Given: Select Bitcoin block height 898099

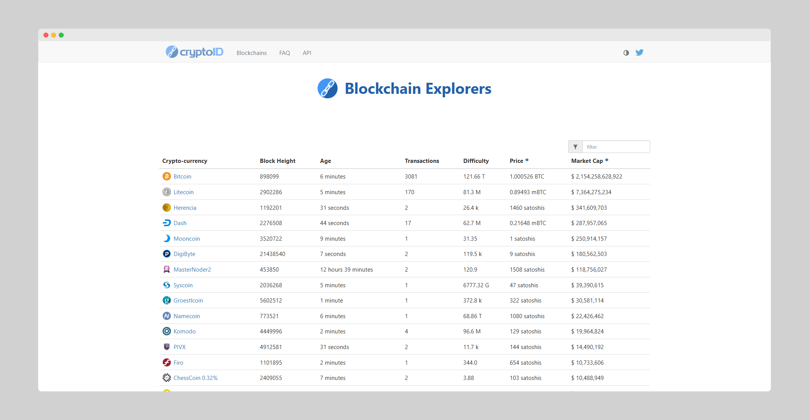Looking at the screenshot, I should click(x=269, y=177).
